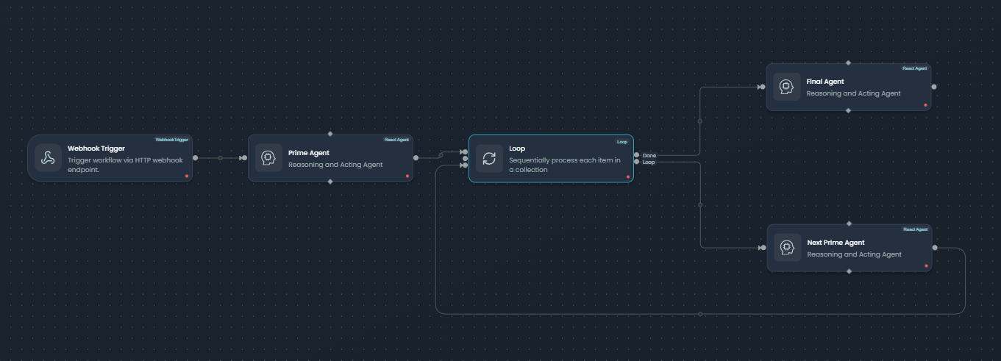Click the bottom diamond handle on Final Agent

(849, 110)
